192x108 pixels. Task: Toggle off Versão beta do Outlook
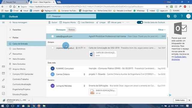tap(140, 22)
